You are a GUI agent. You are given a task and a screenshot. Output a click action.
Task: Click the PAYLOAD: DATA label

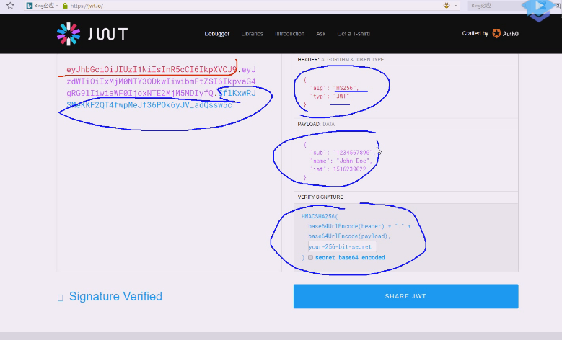316,124
